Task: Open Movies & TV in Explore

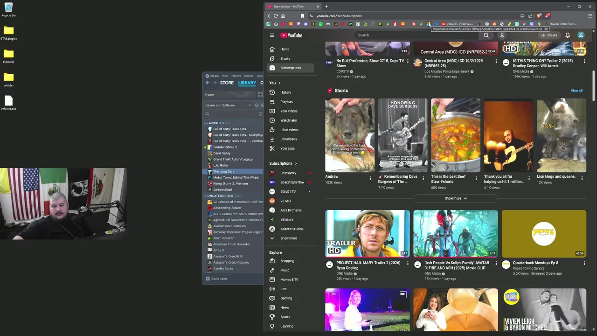Action: tap(290, 280)
